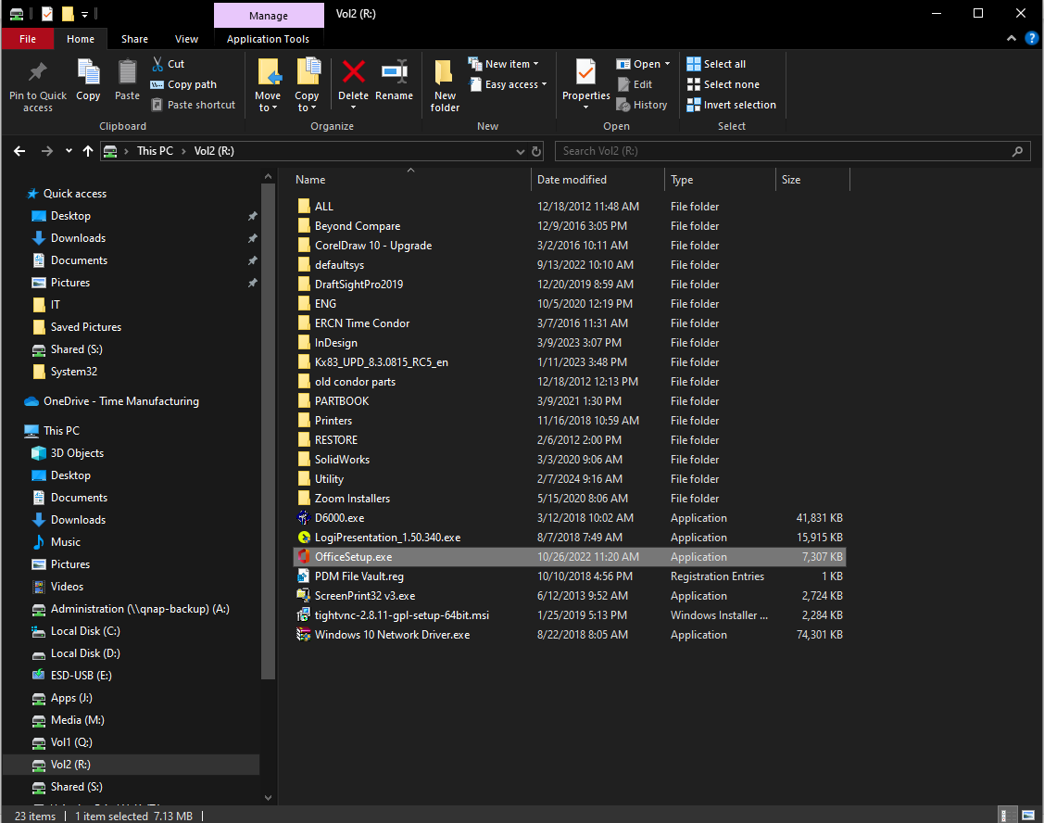Image resolution: width=1044 pixels, height=823 pixels.
Task: Click the Refresh button by address bar
Action: 536,151
